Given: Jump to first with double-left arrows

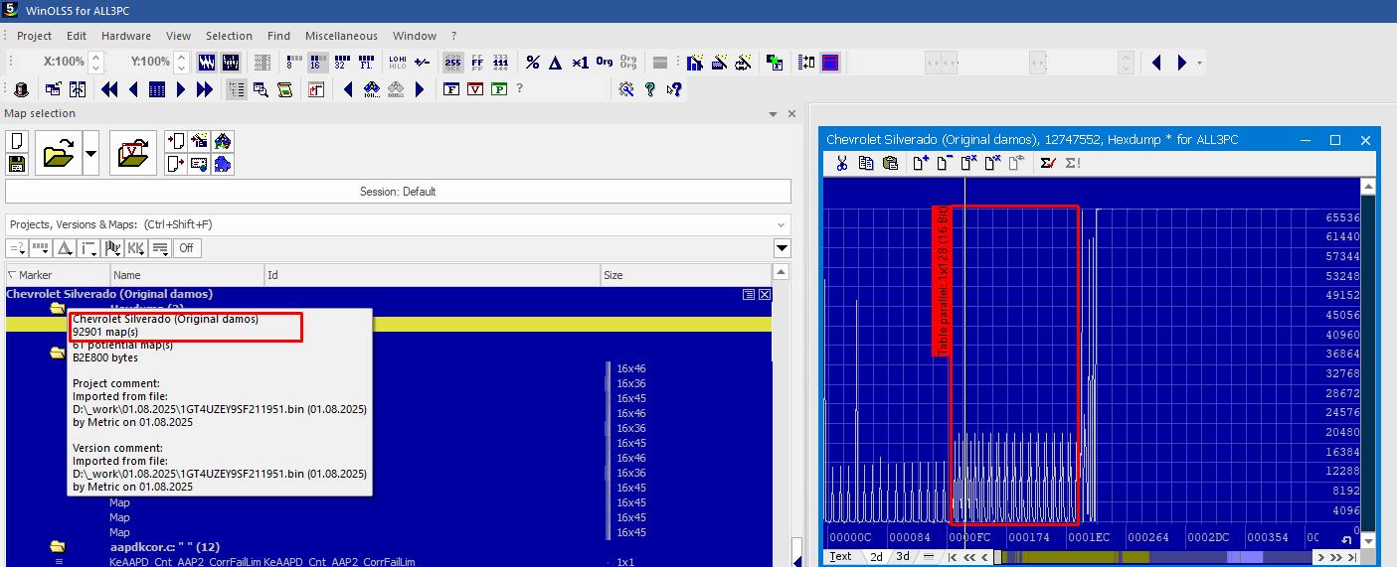Looking at the screenshot, I should click(109, 89).
